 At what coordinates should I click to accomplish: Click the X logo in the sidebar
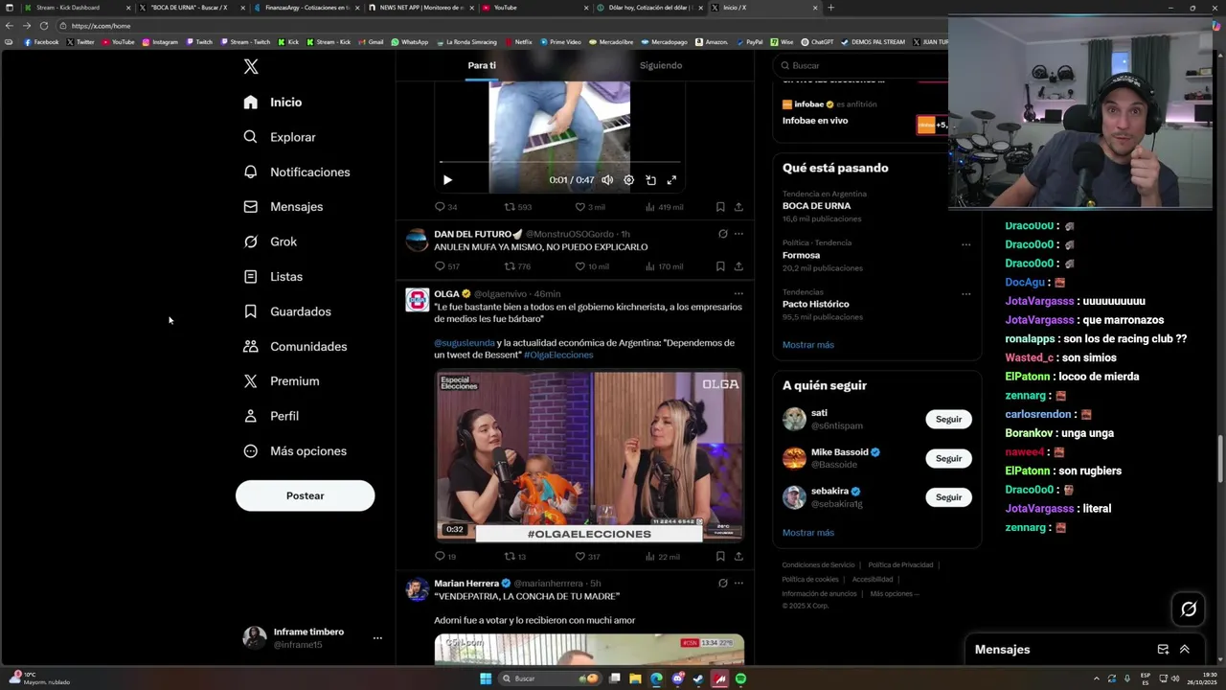coord(251,67)
